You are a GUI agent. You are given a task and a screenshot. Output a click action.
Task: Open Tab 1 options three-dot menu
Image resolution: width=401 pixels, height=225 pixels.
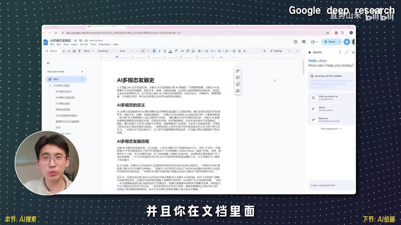(x=82, y=79)
